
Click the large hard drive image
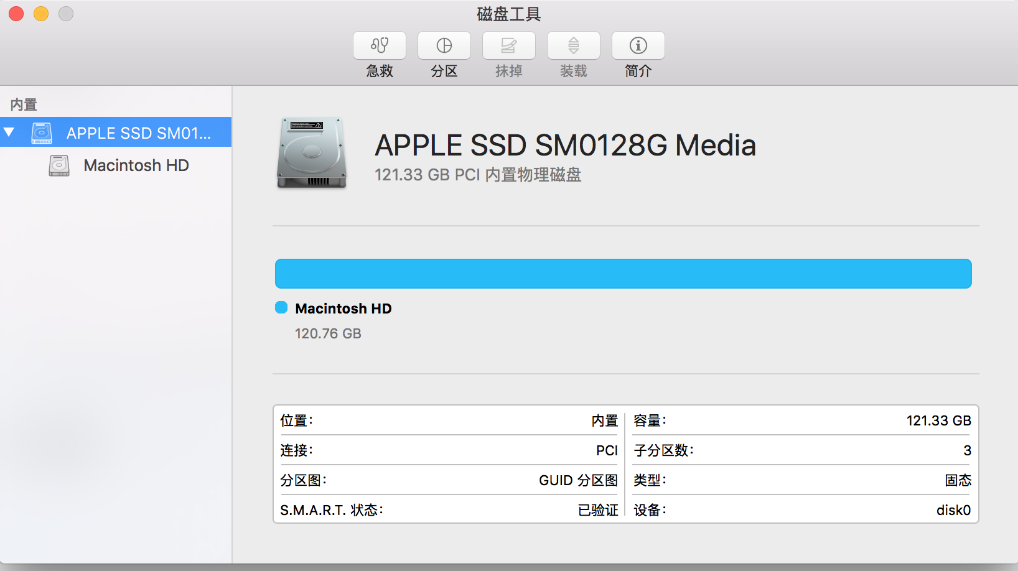[312, 153]
